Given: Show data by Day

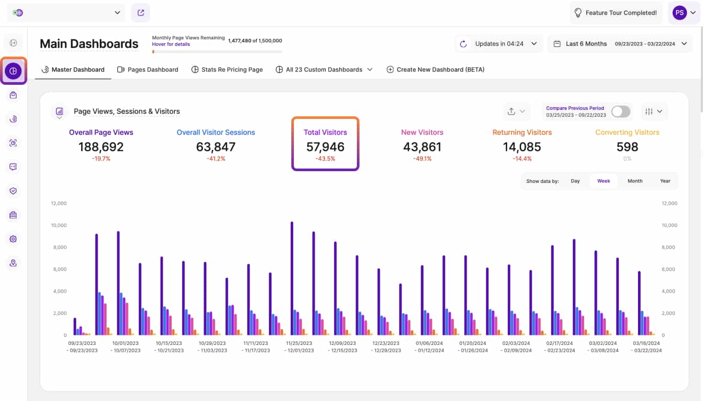Looking at the screenshot, I should coord(575,181).
